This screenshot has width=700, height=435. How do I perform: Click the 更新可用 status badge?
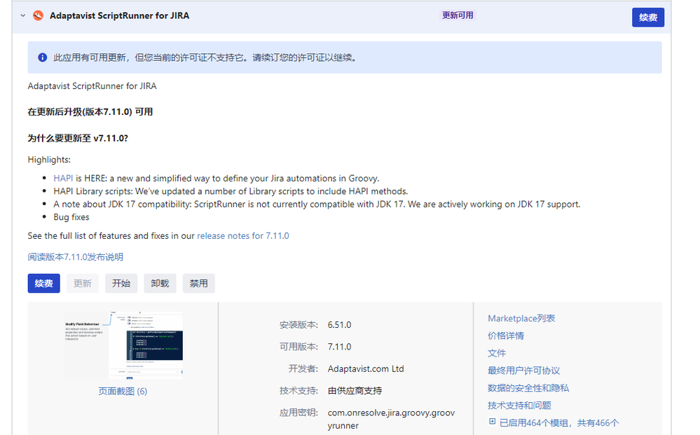[458, 15]
